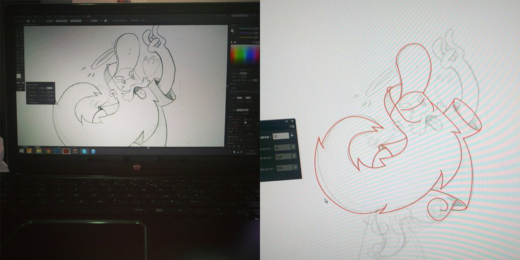
Task: Open the first menu in Illustrator's menu bar
Action: point(22,16)
